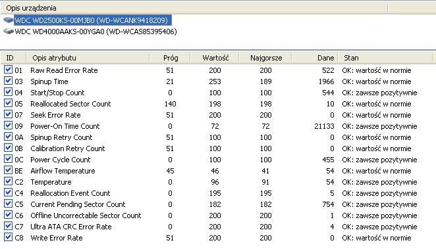Uncheck the 05 Reallocated Sector Count checkbox

[x=8, y=103]
